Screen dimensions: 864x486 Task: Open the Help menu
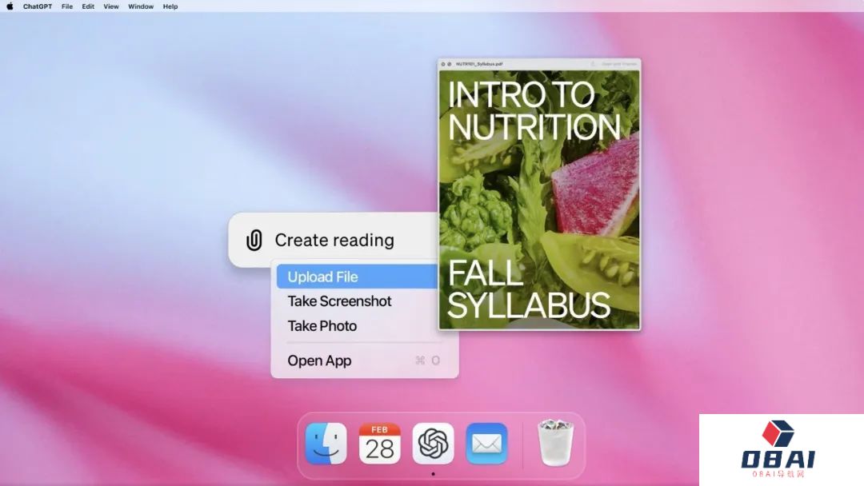pyautogui.click(x=170, y=6)
